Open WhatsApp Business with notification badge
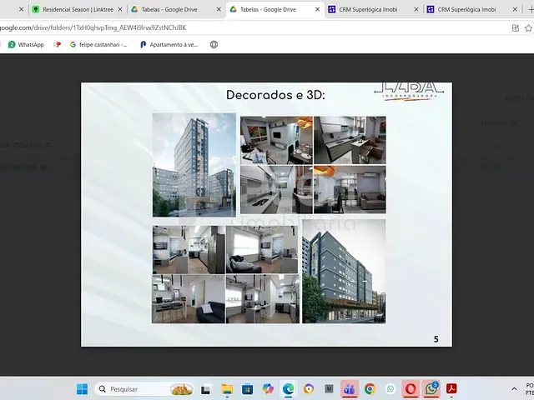The image size is (534, 400). click(x=431, y=388)
